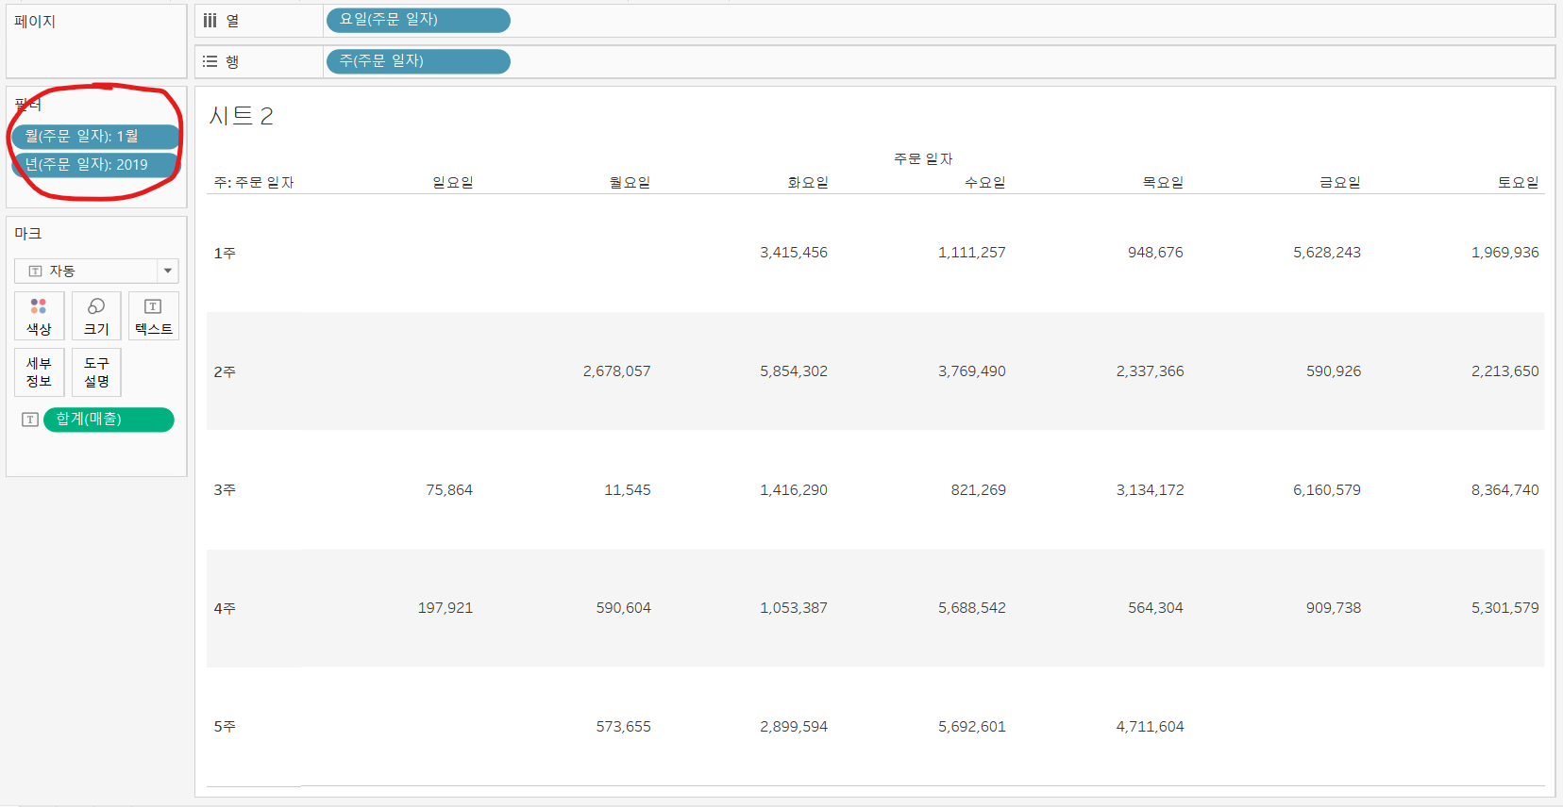This screenshot has width=1563, height=807.
Task: Select cell value 5,854,302
Action: [794, 371]
